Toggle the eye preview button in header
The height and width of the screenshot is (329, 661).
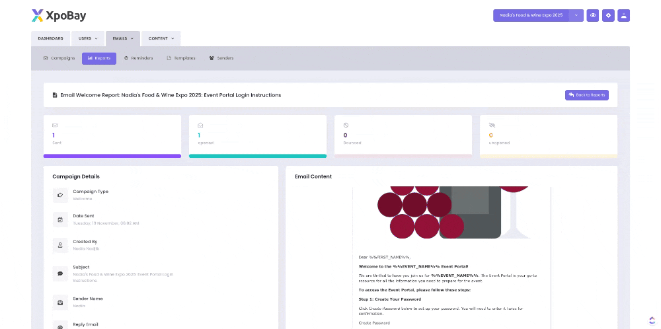(593, 15)
